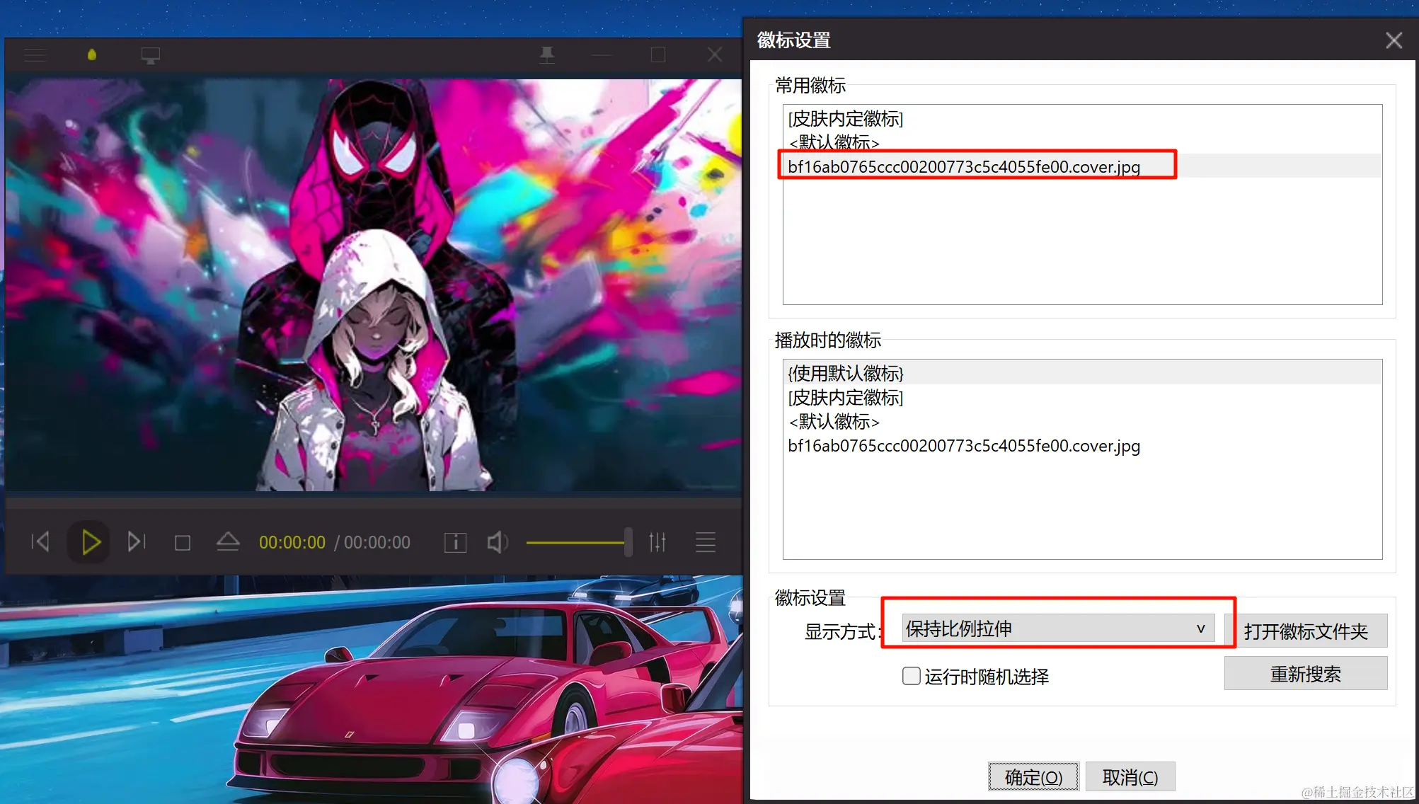Select [皮肤内定徽标] in 播放时的徽标 list
The height and width of the screenshot is (804, 1419).
[846, 398]
